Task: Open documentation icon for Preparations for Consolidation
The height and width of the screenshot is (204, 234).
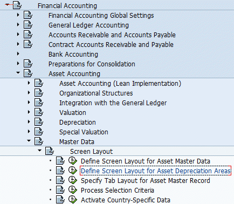Action: (x=28, y=64)
